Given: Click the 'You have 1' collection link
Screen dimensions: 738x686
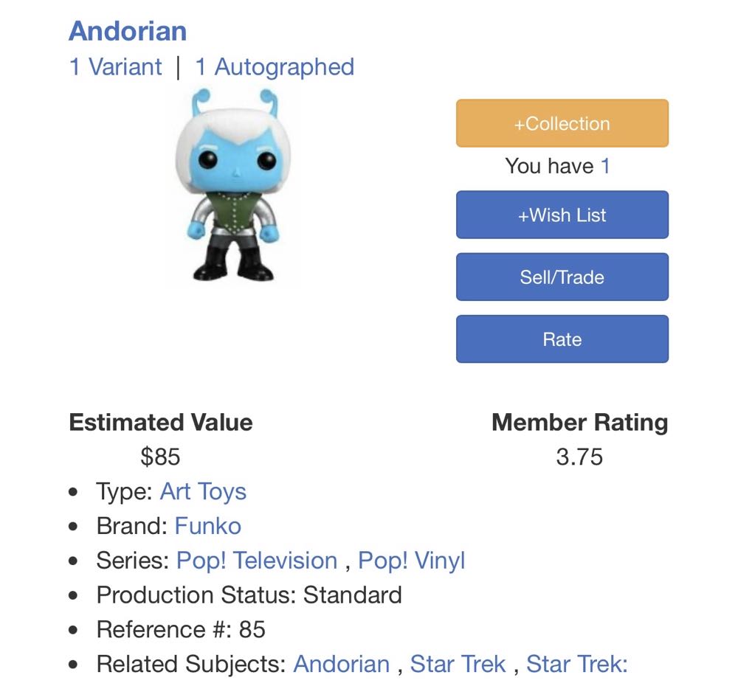Looking at the screenshot, I should pyautogui.click(x=604, y=166).
